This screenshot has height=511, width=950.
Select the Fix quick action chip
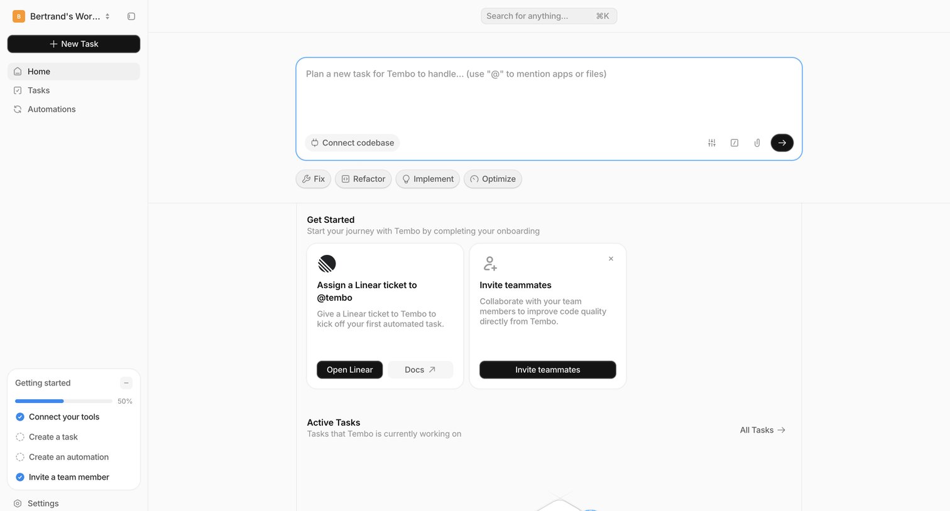point(314,179)
